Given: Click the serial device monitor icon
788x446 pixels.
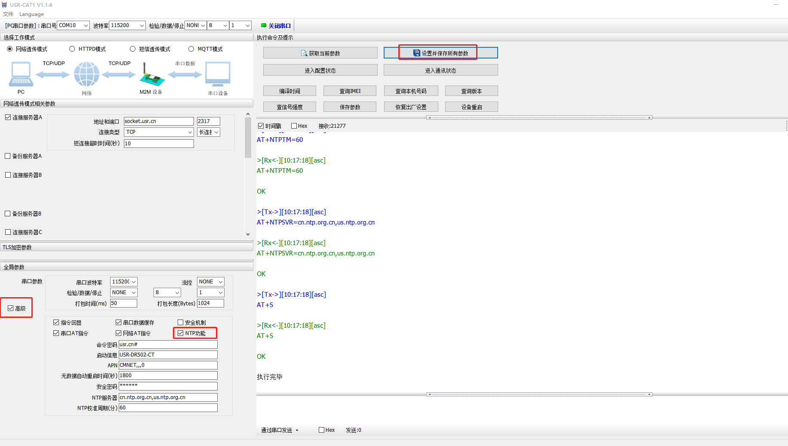Looking at the screenshot, I should 218,74.
